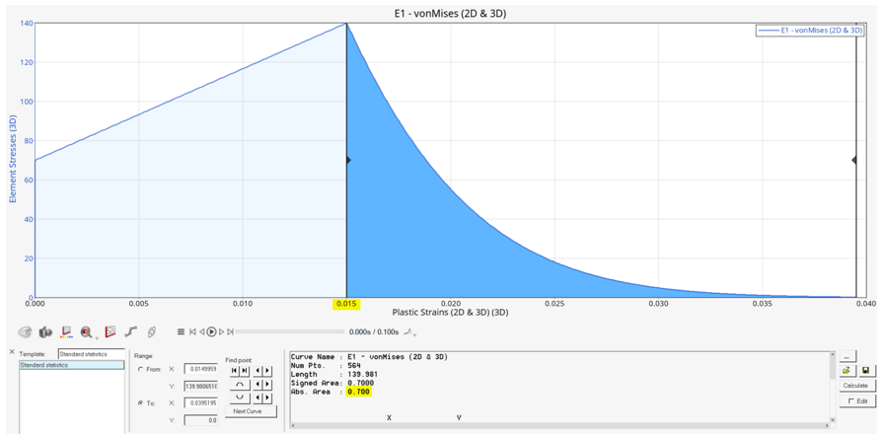The height and width of the screenshot is (434, 884).
Task: Click the ellipsis browse button
Action: click(847, 357)
